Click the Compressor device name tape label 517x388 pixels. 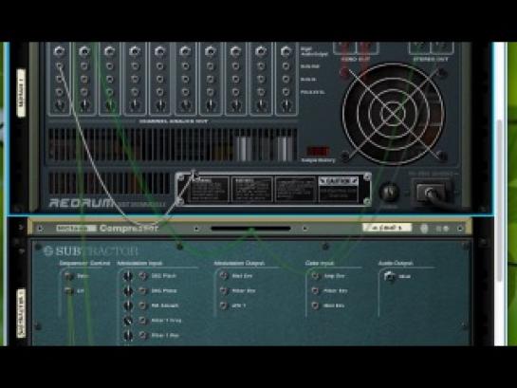[387, 228]
